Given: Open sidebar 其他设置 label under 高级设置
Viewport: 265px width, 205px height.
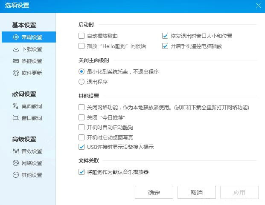Looking at the screenshot, I should tap(32, 175).
